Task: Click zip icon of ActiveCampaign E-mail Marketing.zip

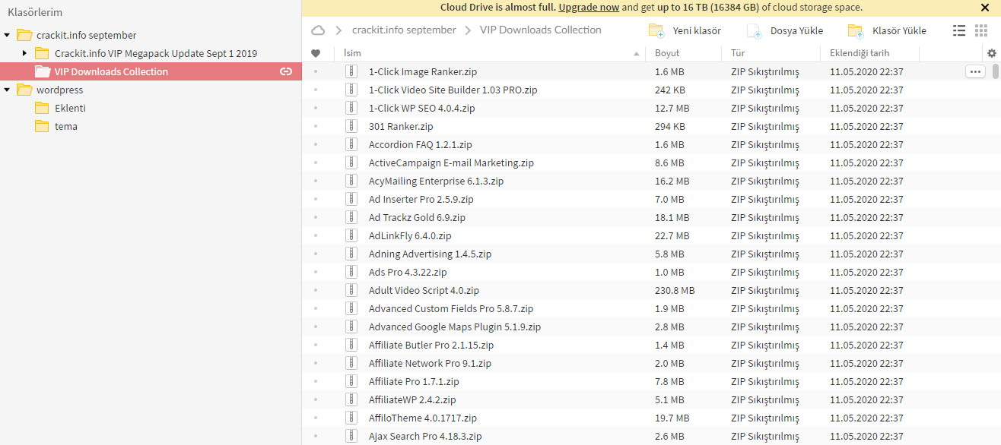Action: pos(351,163)
